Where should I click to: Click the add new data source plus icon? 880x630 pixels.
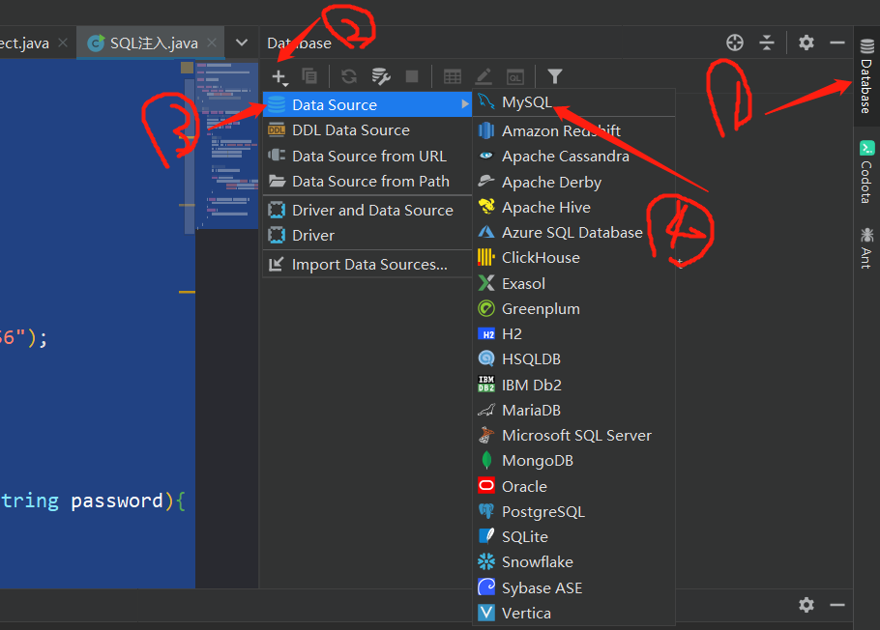point(279,76)
